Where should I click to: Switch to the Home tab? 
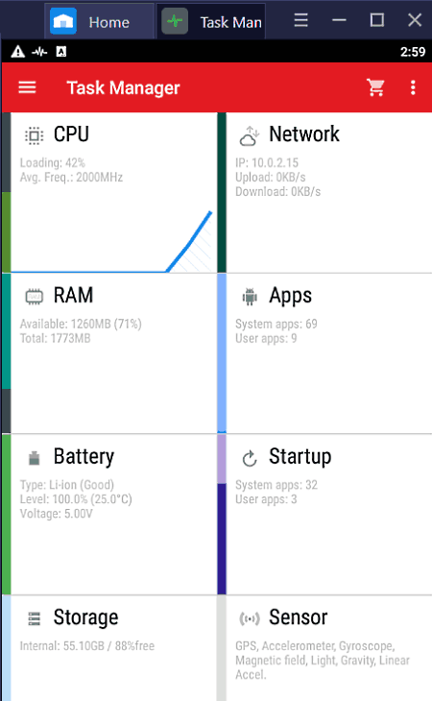(x=99, y=21)
